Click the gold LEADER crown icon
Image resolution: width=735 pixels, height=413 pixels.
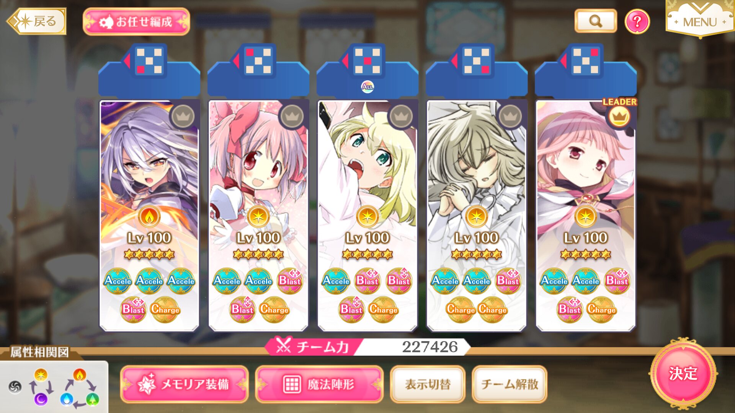click(x=619, y=116)
